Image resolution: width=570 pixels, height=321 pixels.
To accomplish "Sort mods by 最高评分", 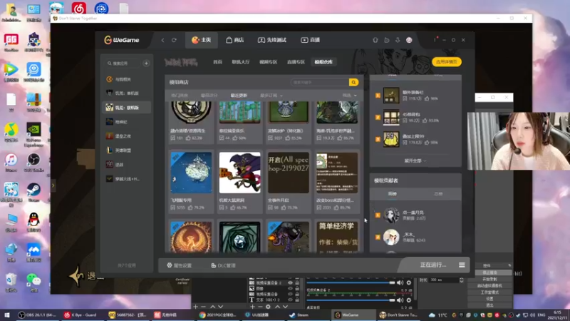I will point(209,96).
